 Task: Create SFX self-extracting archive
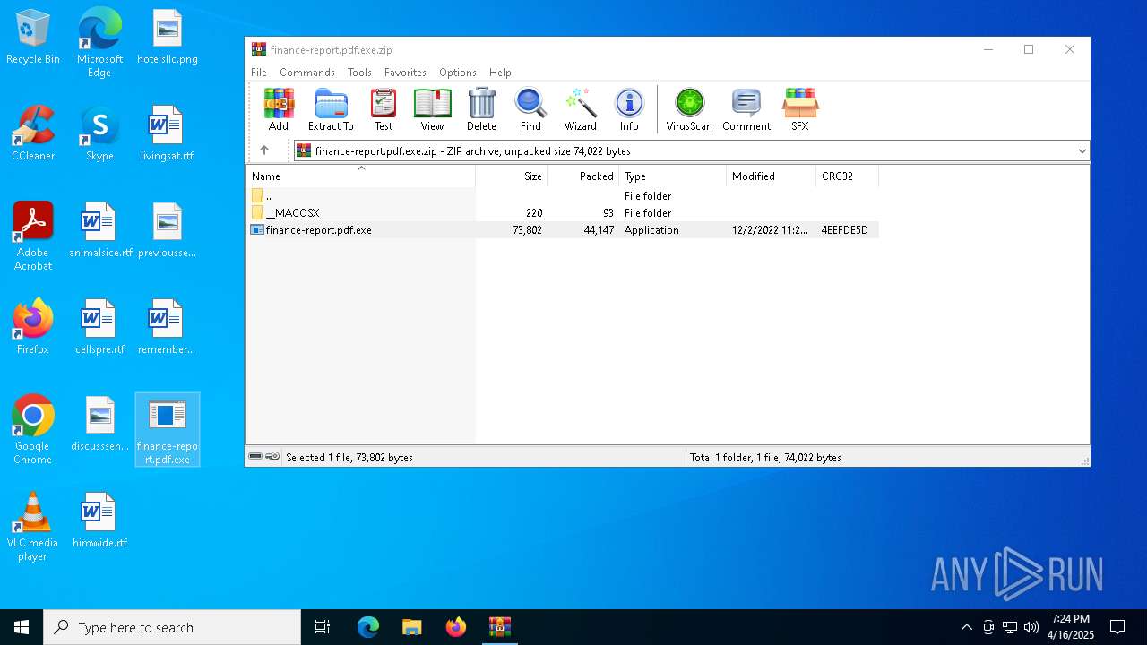(x=800, y=109)
